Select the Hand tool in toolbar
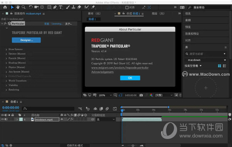232x147 pixels. 18,7
